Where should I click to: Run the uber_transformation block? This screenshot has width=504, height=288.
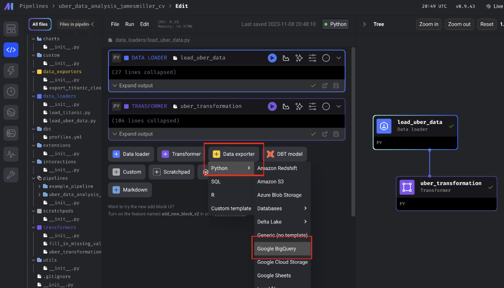[x=272, y=106]
